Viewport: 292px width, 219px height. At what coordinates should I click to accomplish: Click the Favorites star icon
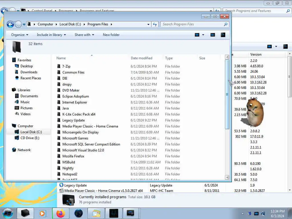tap(14, 60)
